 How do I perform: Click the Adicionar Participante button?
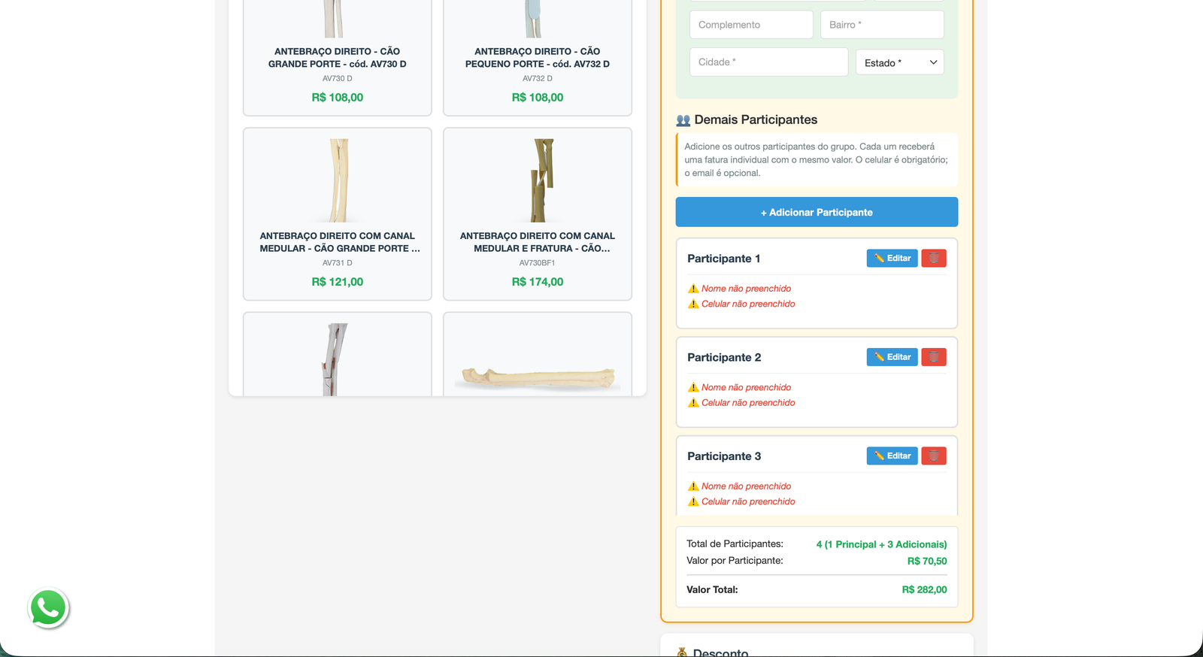[x=817, y=212]
